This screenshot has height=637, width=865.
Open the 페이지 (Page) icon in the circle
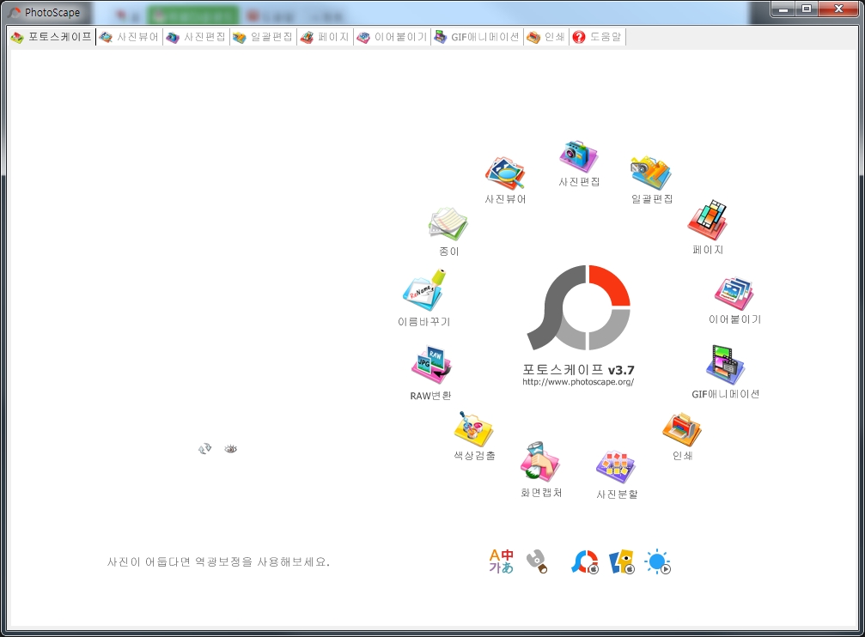(707, 221)
